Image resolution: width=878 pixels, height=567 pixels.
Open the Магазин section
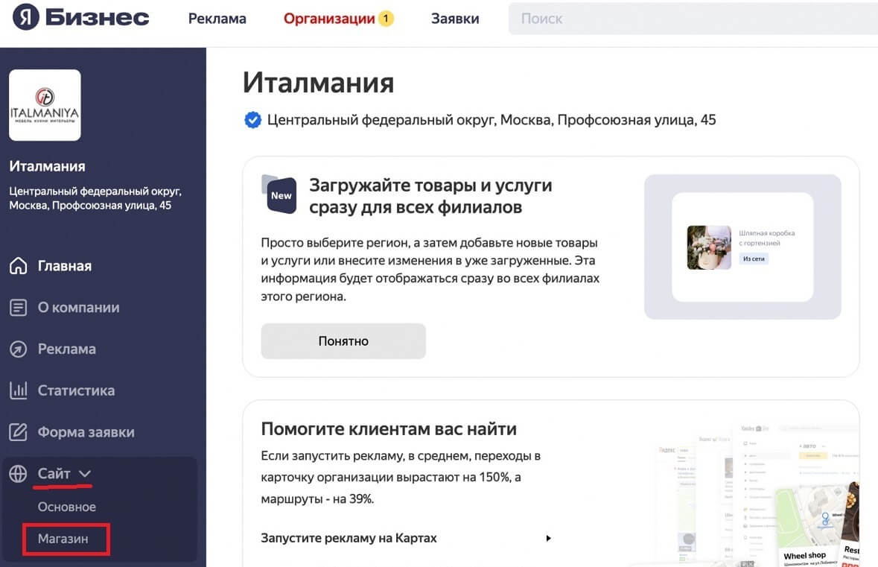point(65,540)
